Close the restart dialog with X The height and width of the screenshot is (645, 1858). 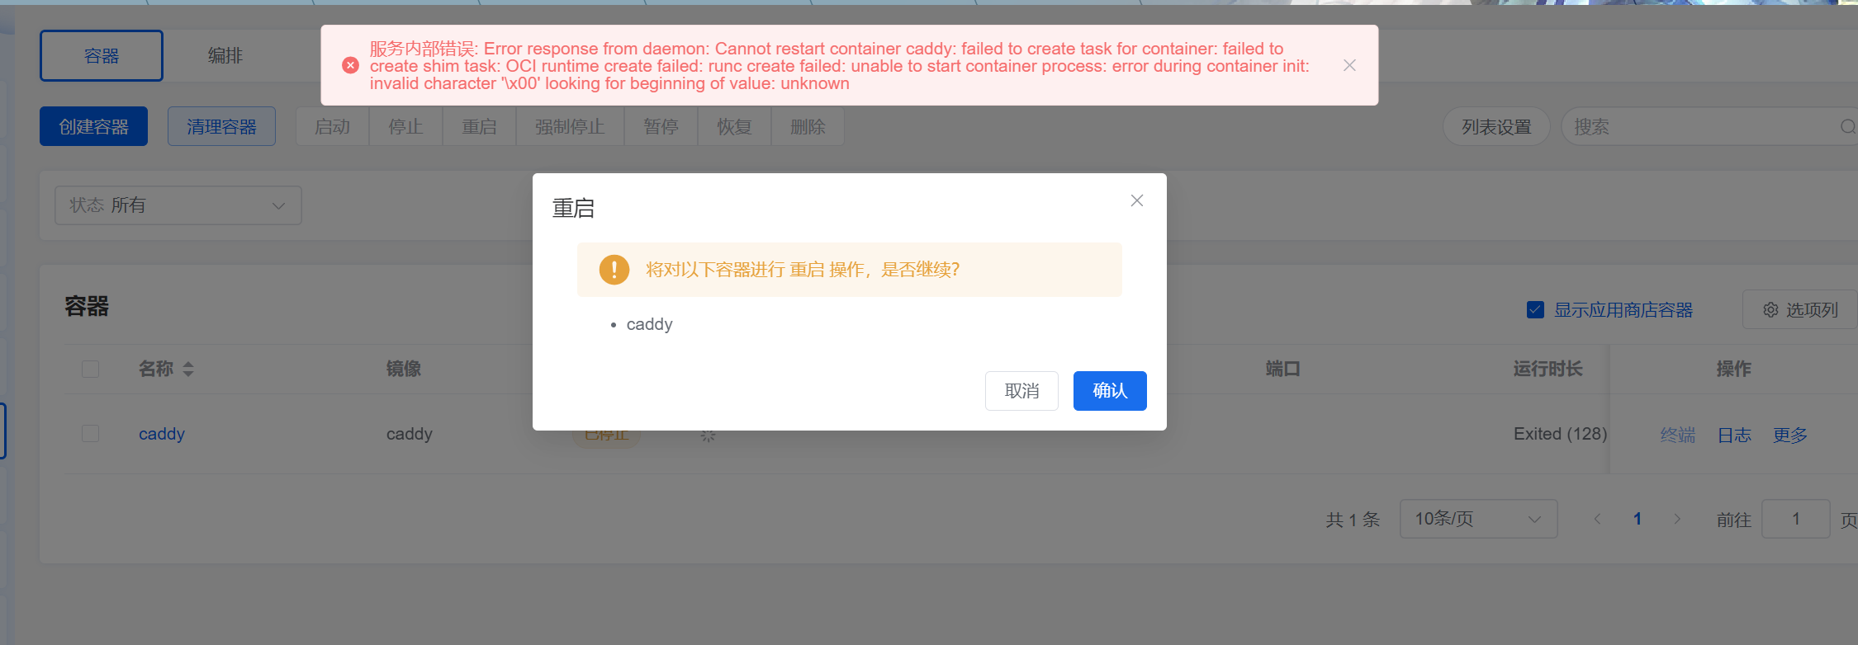pos(1137,200)
